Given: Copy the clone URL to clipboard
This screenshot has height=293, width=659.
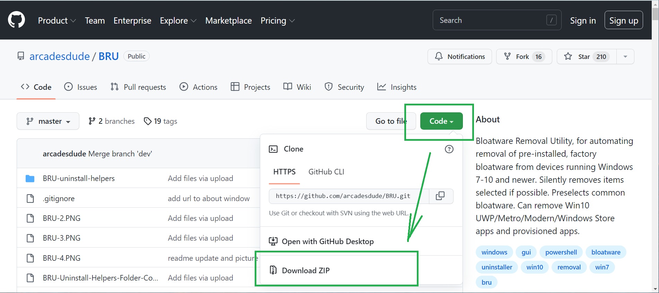Looking at the screenshot, I should coord(440,196).
